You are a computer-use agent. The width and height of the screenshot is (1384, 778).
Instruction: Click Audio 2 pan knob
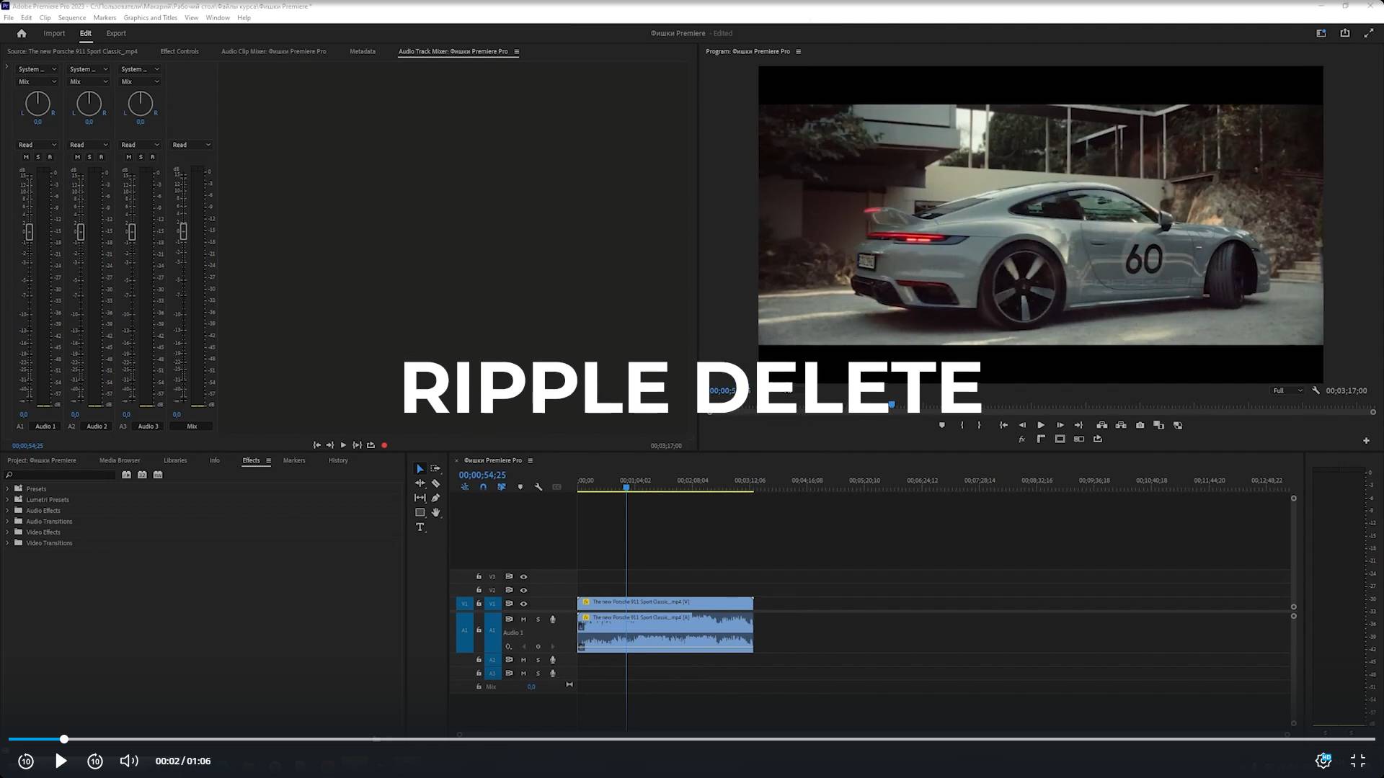[x=89, y=104]
